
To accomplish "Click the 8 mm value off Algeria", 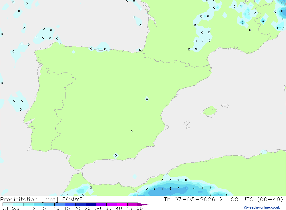I will point(186,188).
